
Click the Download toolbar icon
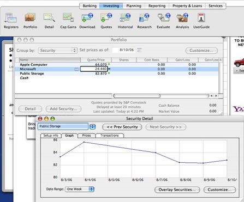click(x=87, y=21)
